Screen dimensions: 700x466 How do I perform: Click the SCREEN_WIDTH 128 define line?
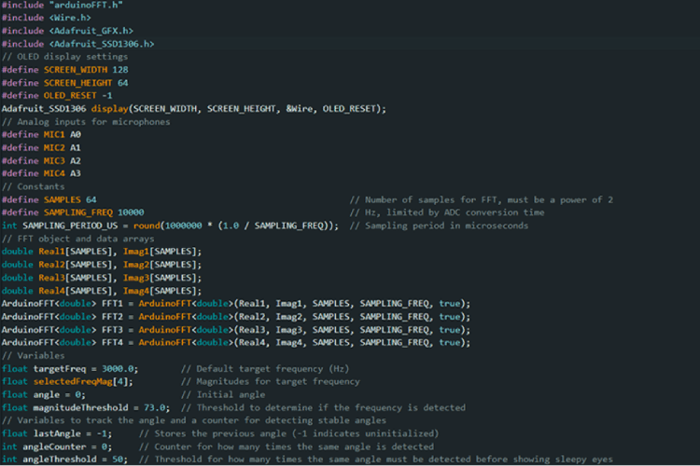click(67, 70)
